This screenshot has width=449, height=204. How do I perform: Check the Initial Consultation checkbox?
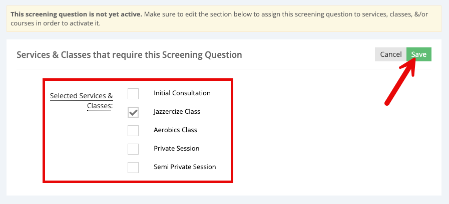pos(133,94)
